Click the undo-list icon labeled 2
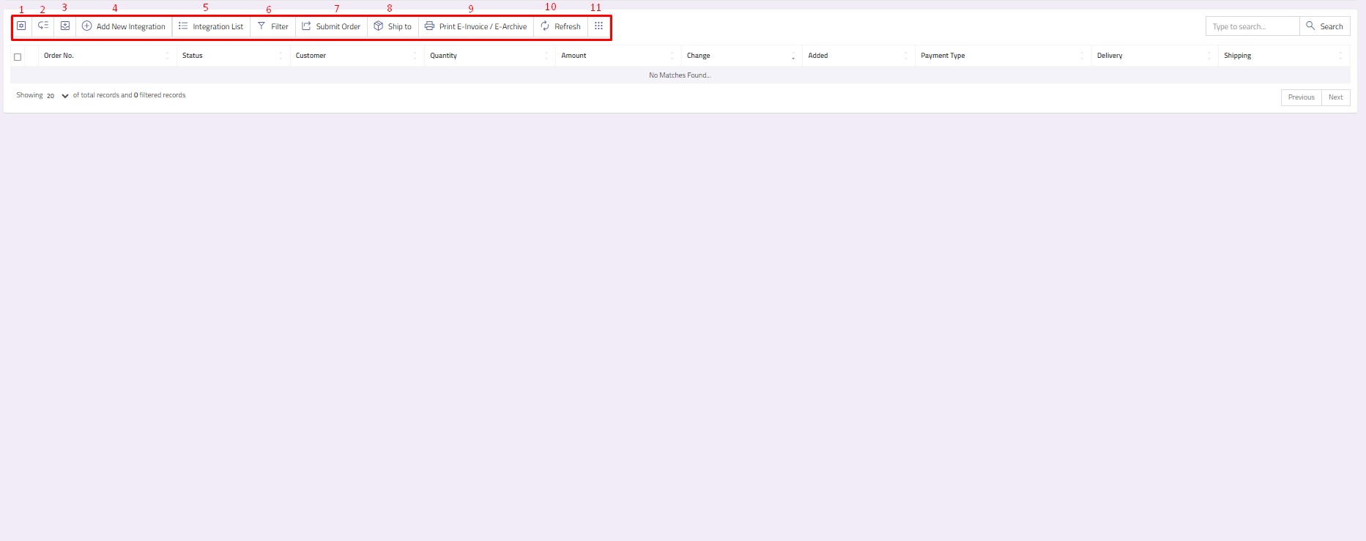The height and width of the screenshot is (541, 1366). (43, 26)
